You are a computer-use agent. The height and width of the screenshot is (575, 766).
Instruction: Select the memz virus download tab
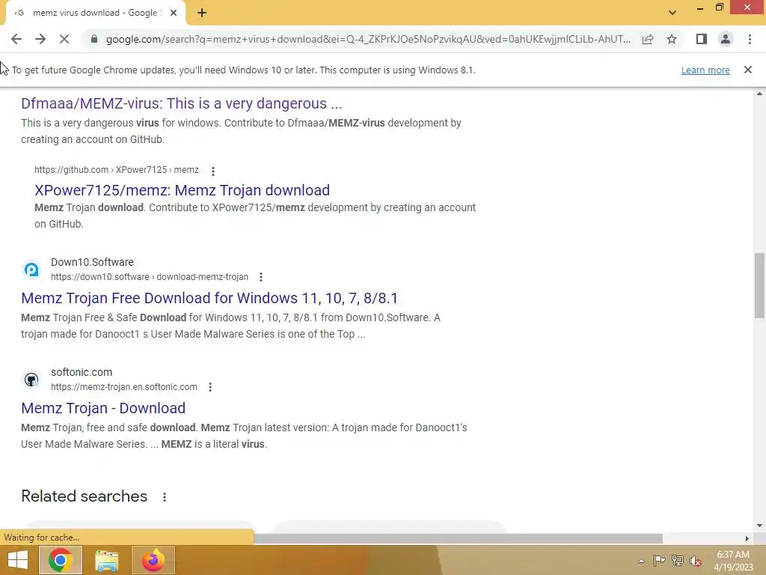point(95,13)
